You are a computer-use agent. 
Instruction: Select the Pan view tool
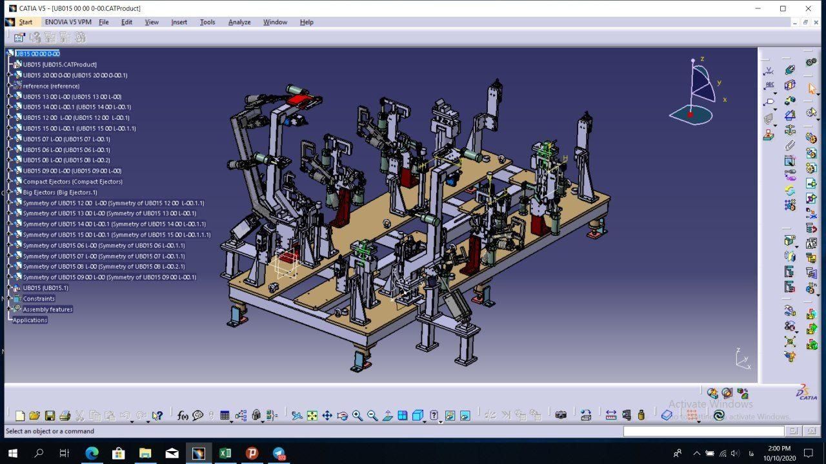coord(327,416)
